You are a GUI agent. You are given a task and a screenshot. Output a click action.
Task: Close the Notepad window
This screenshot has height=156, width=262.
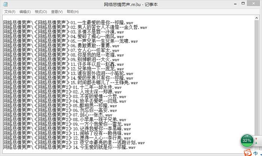point(253,3)
